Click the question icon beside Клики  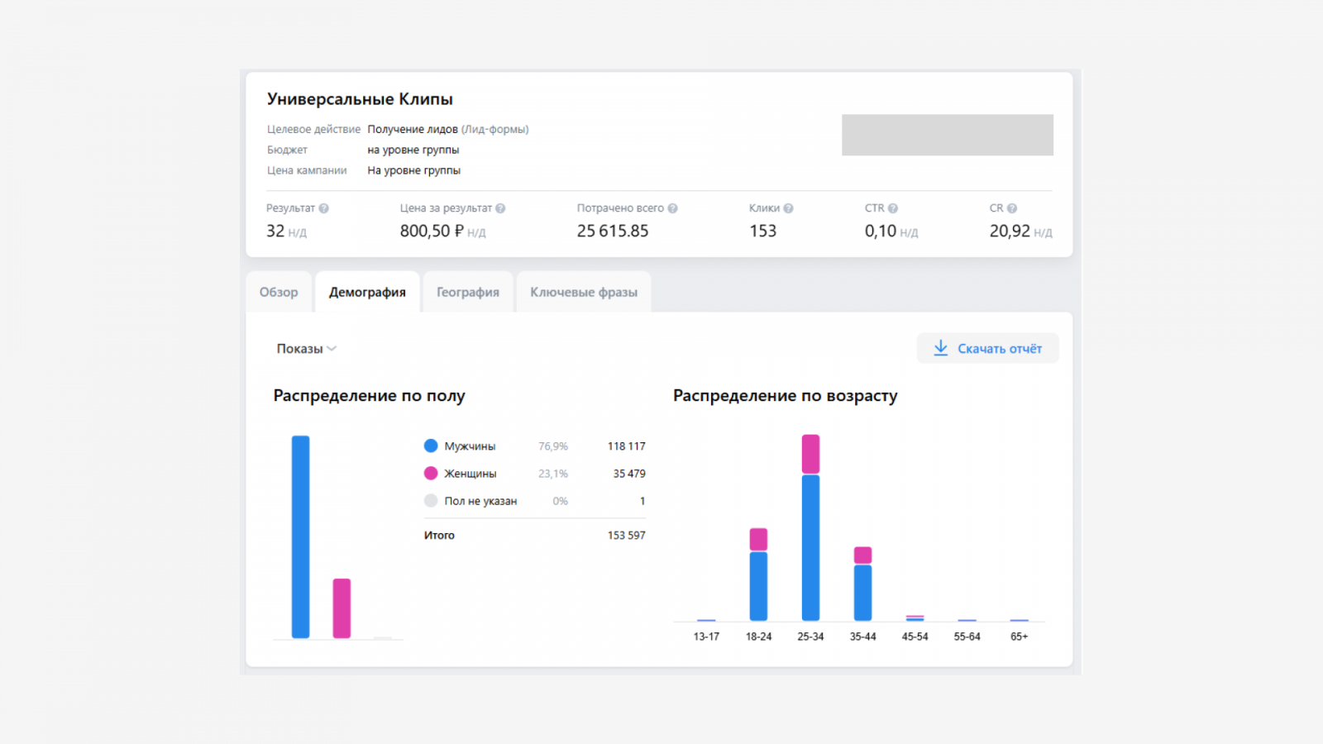click(x=788, y=208)
